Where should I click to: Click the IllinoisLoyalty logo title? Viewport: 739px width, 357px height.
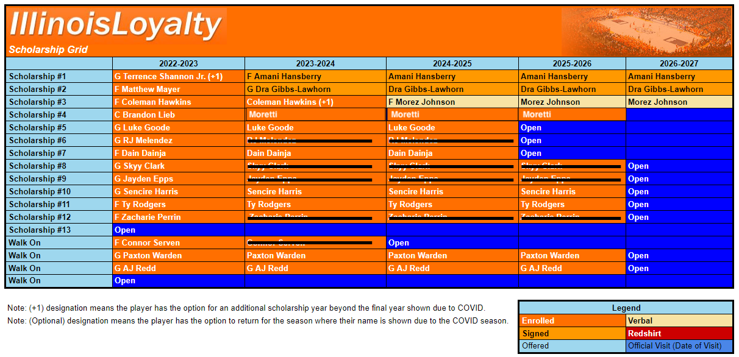pyautogui.click(x=116, y=24)
